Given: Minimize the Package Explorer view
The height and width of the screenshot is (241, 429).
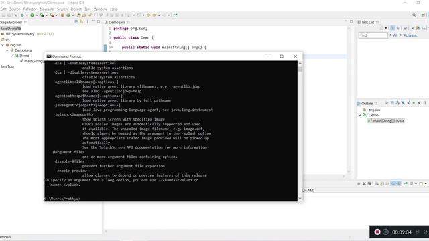Looking at the screenshot, I should [x=93, y=21].
